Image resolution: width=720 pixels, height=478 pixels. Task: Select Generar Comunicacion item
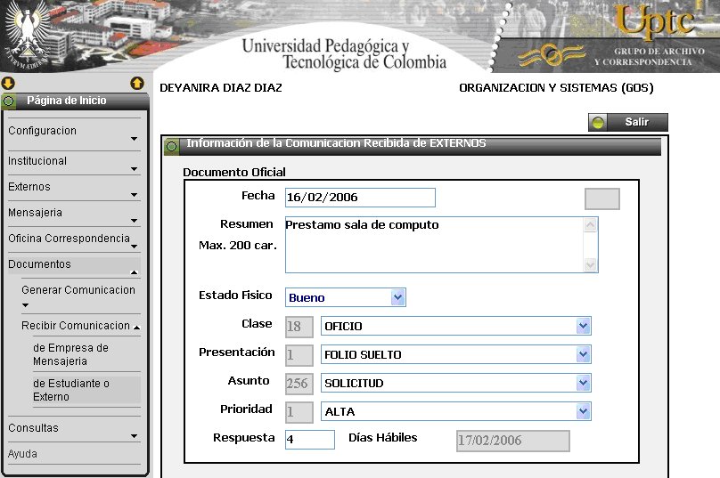coord(78,290)
